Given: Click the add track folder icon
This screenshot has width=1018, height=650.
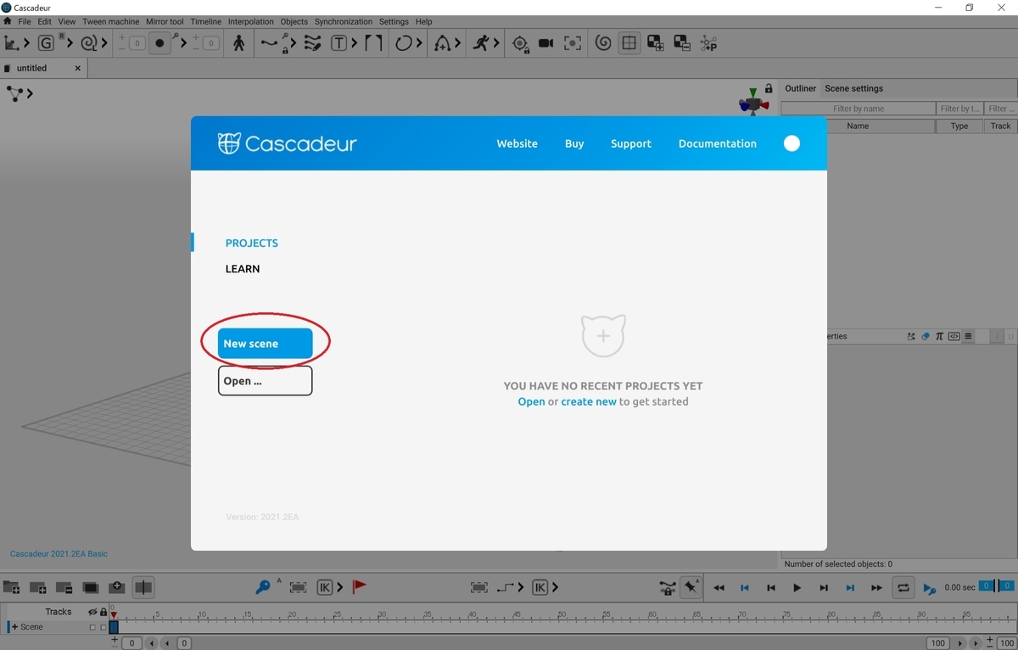Looking at the screenshot, I should click(x=12, y=587).
